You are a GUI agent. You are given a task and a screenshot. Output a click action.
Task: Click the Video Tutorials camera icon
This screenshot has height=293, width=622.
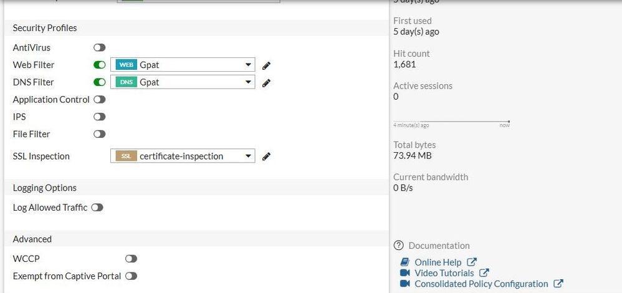click(x=404, y=273)
